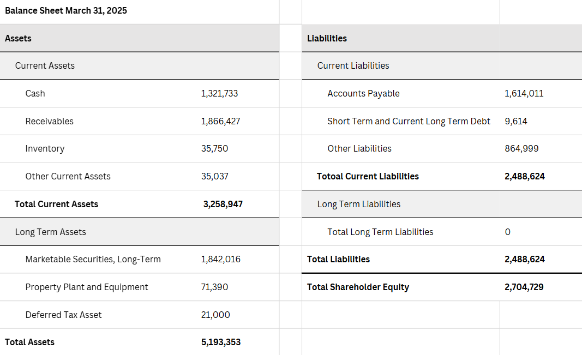The image size is (582, 355).
Task: Click the Property Plant and Equipment value
Action: (x=214, y=287)
